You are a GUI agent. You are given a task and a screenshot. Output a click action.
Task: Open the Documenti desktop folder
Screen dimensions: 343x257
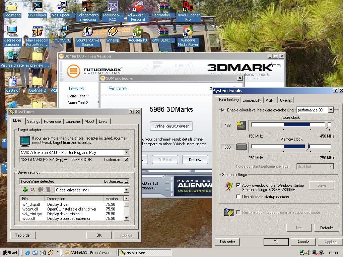[x=12, y=9]
